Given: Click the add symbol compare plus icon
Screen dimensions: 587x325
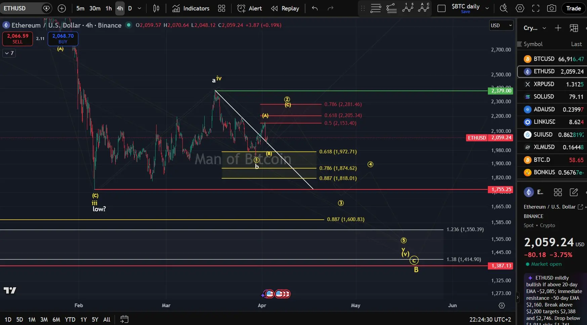Looking at the screenshot, I should [62, 8].
